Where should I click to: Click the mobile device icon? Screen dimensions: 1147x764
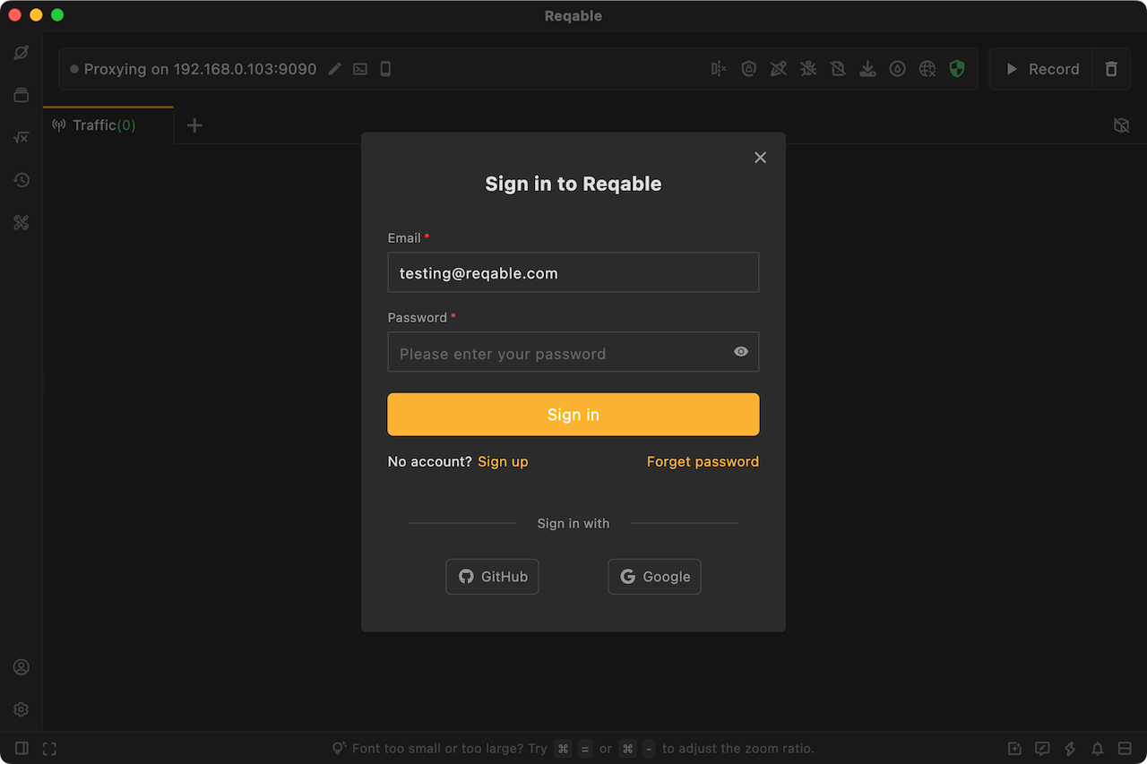click(385, 69)
